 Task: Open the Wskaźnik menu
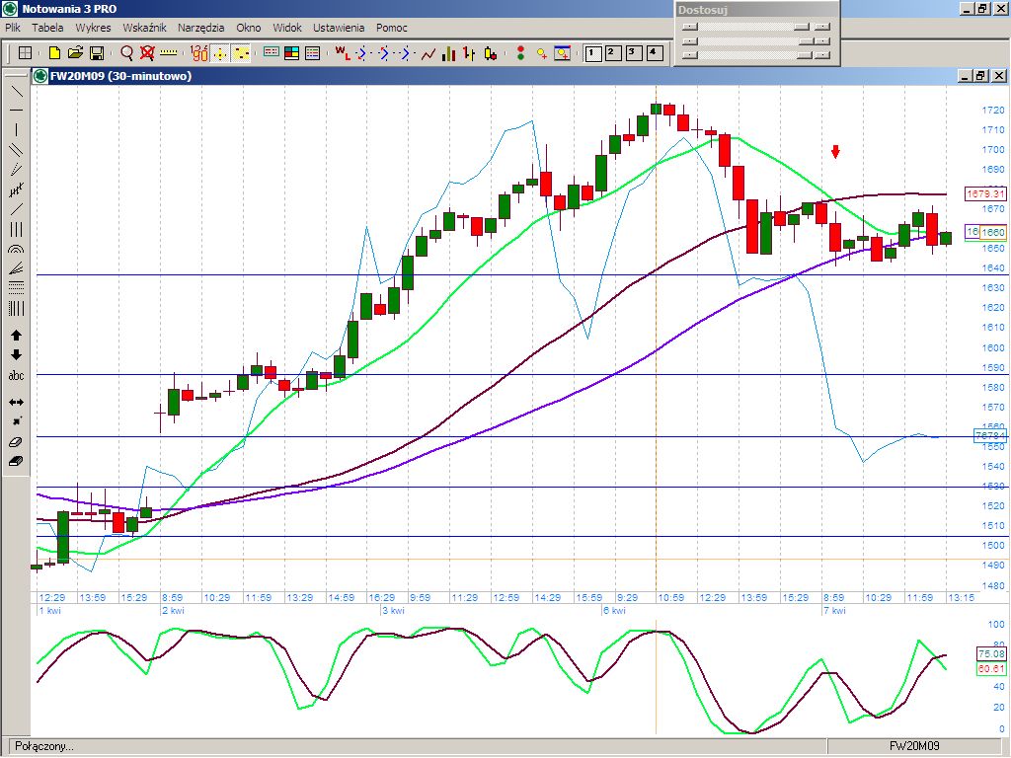(144, 28)
